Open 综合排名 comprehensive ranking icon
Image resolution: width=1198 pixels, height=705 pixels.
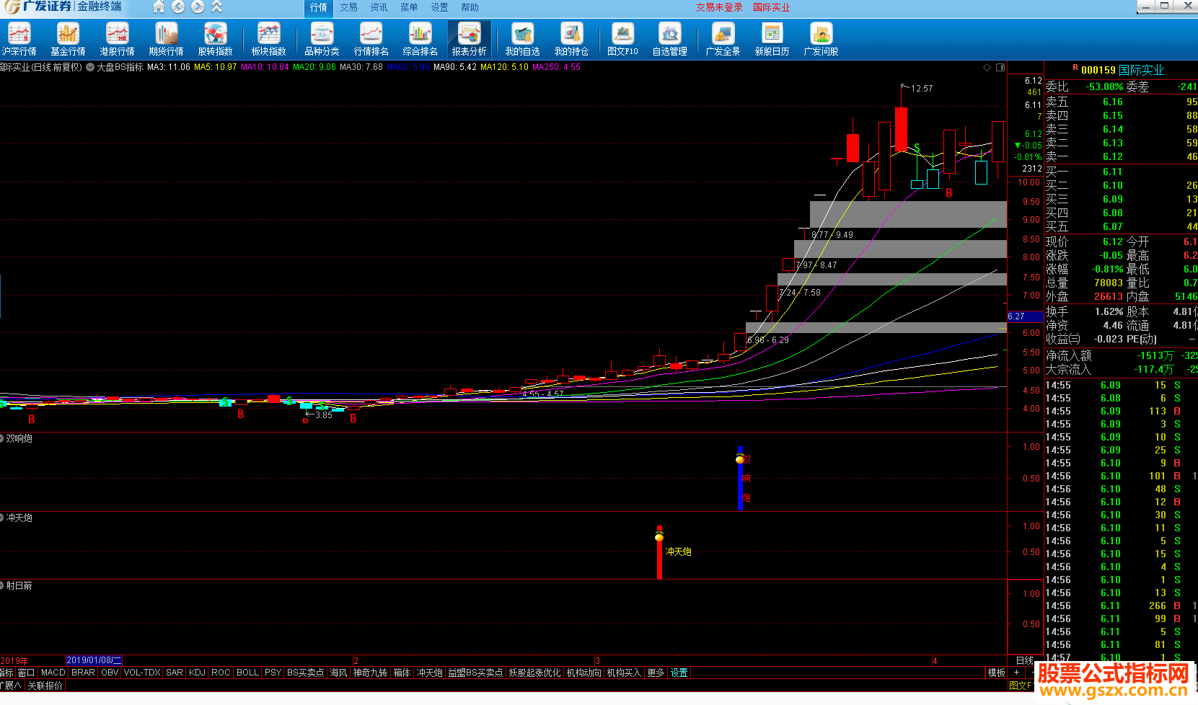[420, 40]
